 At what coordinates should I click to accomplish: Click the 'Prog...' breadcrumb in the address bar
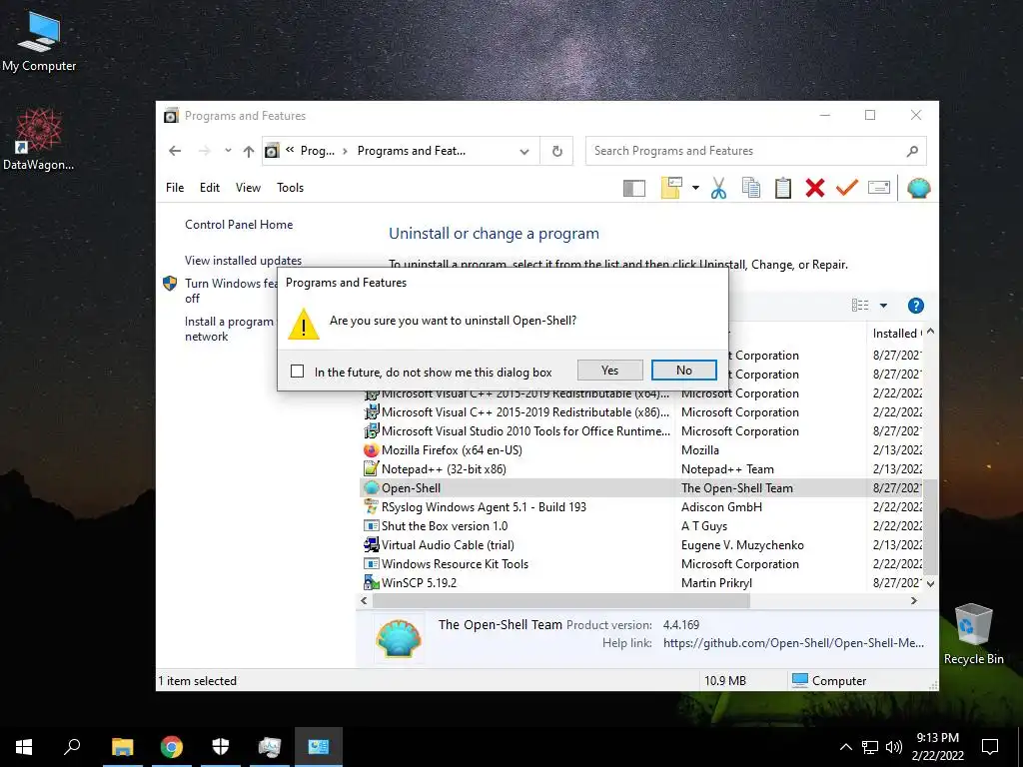(x=318, y=151)
